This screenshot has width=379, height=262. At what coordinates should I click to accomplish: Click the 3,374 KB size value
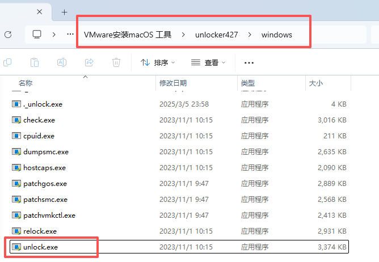tap(332, 247)
